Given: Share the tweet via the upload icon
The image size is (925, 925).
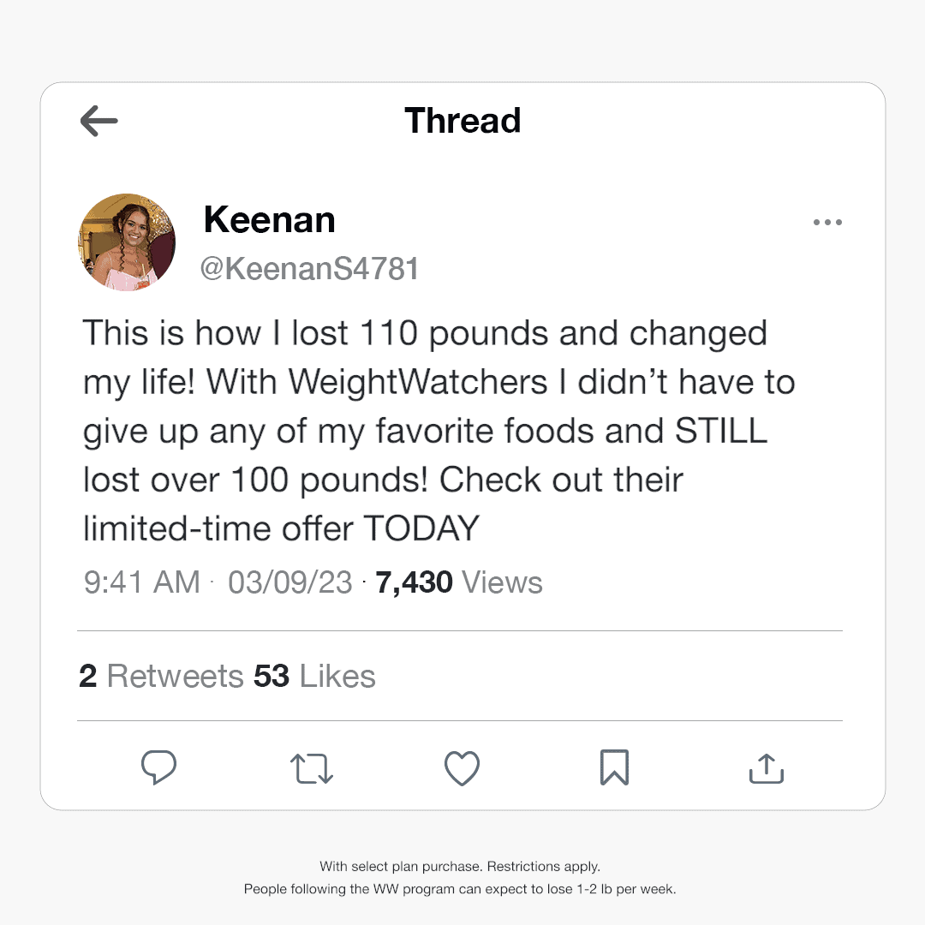Looking at the screenshot, I should point(767,768).
